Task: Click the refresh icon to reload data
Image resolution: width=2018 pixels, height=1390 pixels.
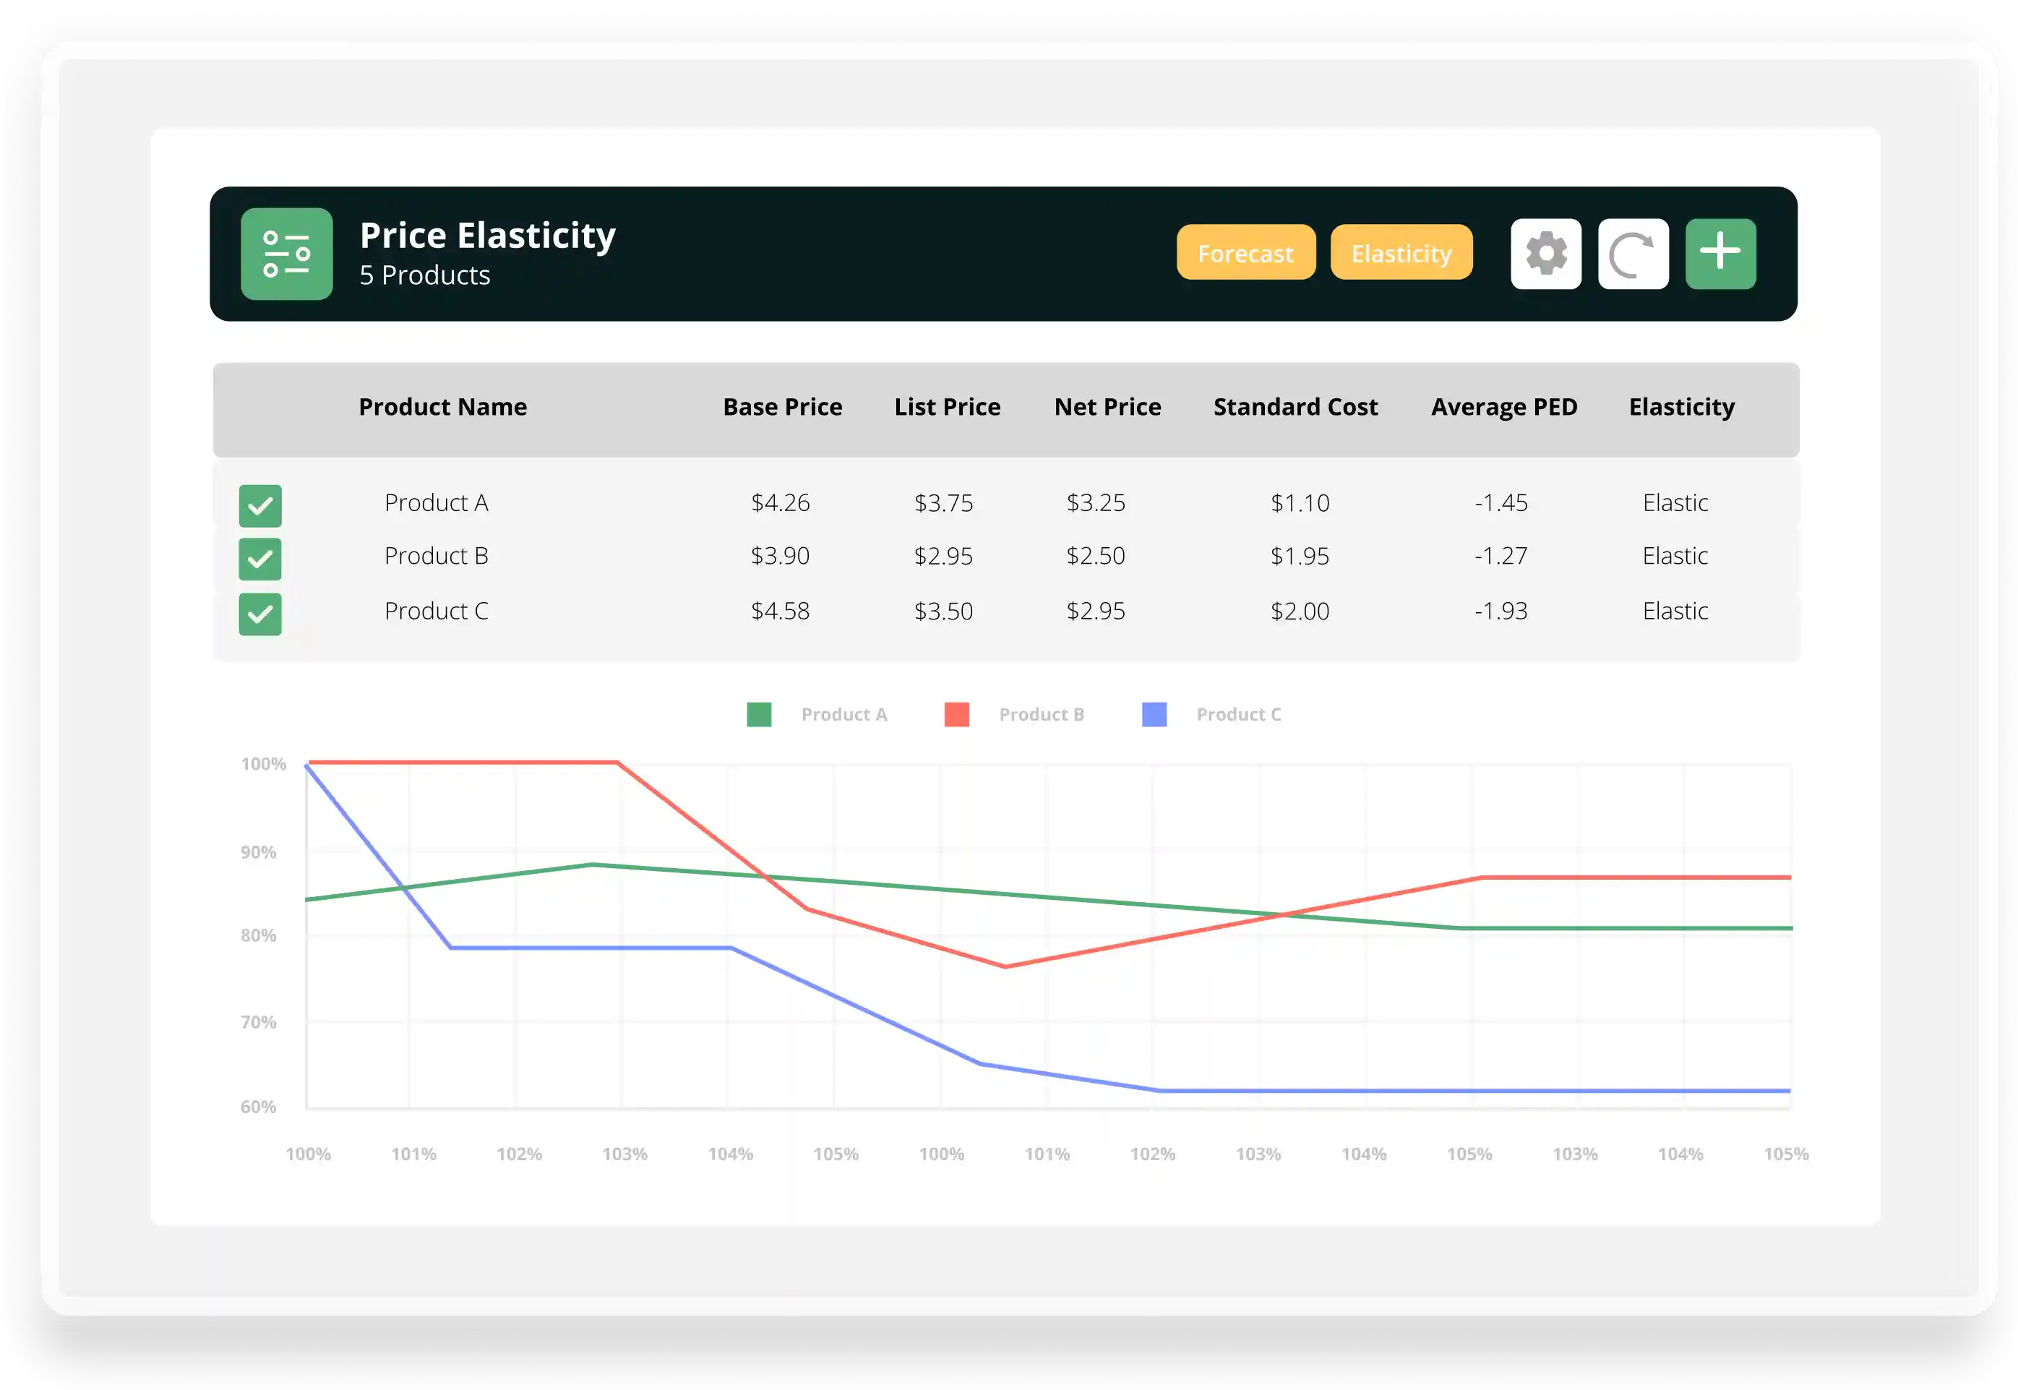Action: (1633, 254)
